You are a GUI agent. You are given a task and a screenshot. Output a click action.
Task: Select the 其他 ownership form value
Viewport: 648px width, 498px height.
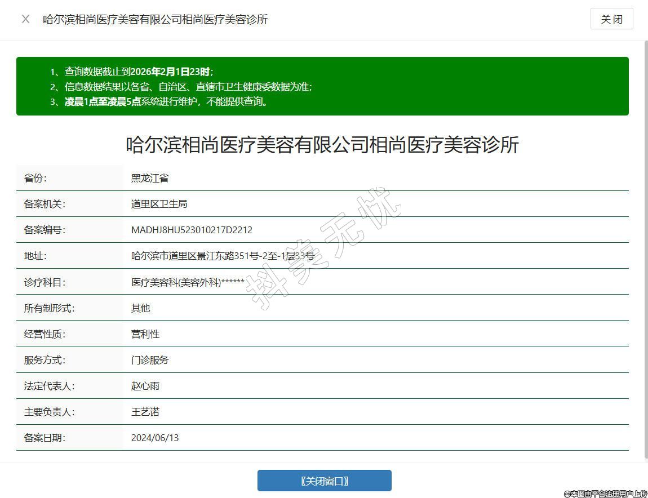coord(140,308)
